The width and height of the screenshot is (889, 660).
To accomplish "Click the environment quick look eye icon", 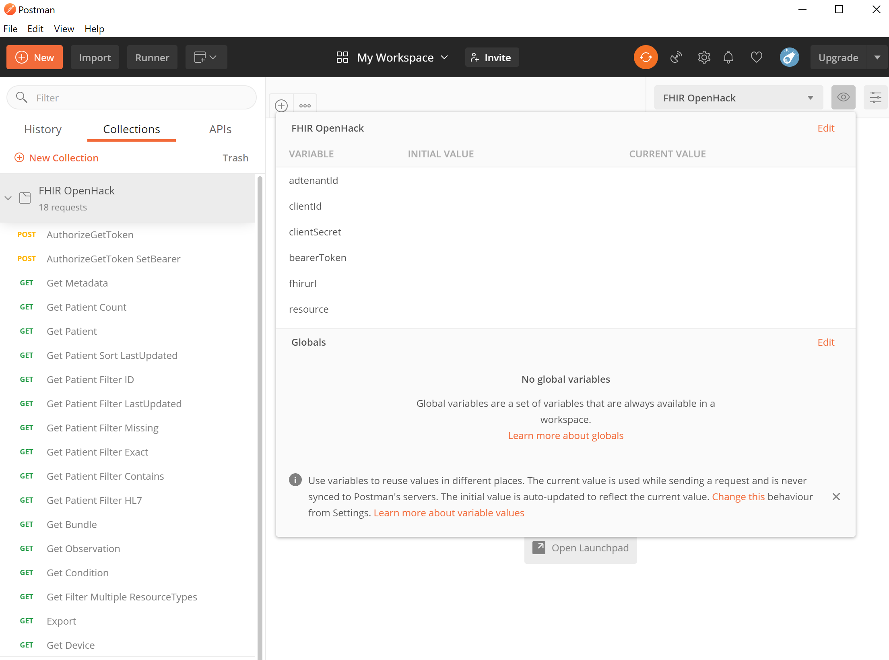I will click(x=844, y=97).
